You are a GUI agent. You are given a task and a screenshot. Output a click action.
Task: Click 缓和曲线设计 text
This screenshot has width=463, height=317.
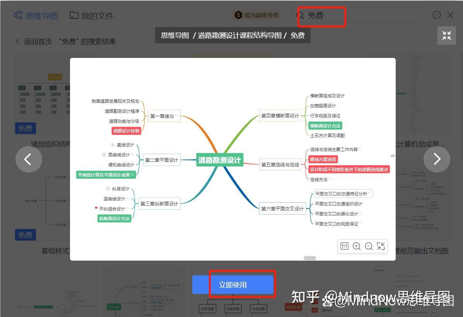[x=121, y=165]
